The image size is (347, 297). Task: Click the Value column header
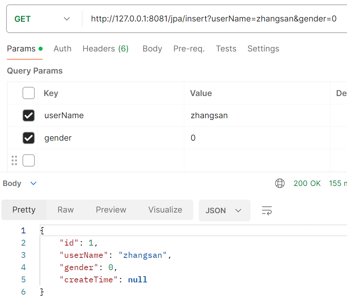point(201,93)
